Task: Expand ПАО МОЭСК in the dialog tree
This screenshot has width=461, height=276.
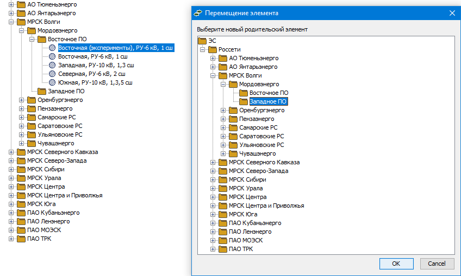Action: (213, 241)
